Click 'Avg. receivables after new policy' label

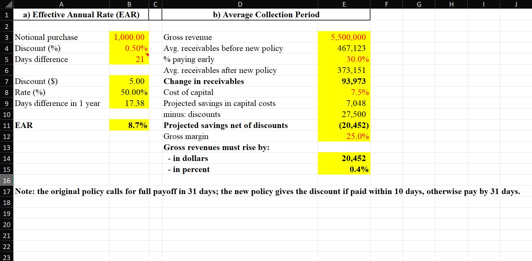(x=240, y=70)
